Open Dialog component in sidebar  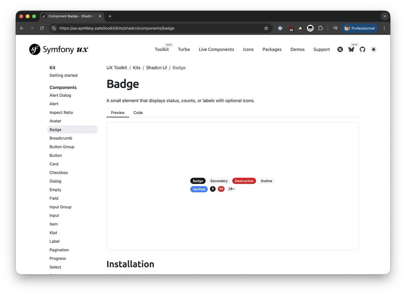click(55, 181)
